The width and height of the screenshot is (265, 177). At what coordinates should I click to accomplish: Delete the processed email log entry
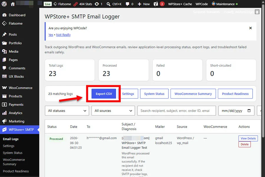(245, 144)
